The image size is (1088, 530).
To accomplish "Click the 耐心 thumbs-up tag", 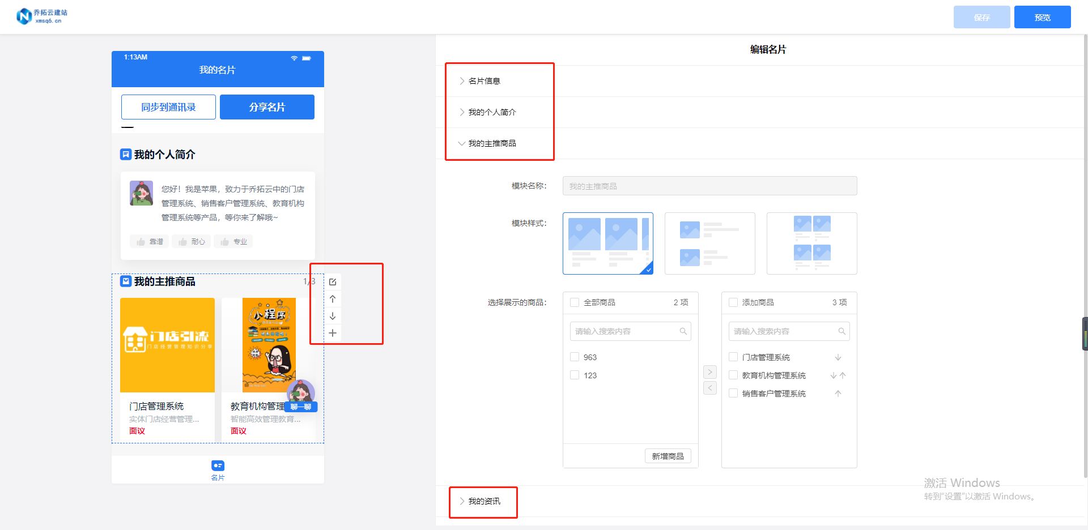I will point(192,242).
